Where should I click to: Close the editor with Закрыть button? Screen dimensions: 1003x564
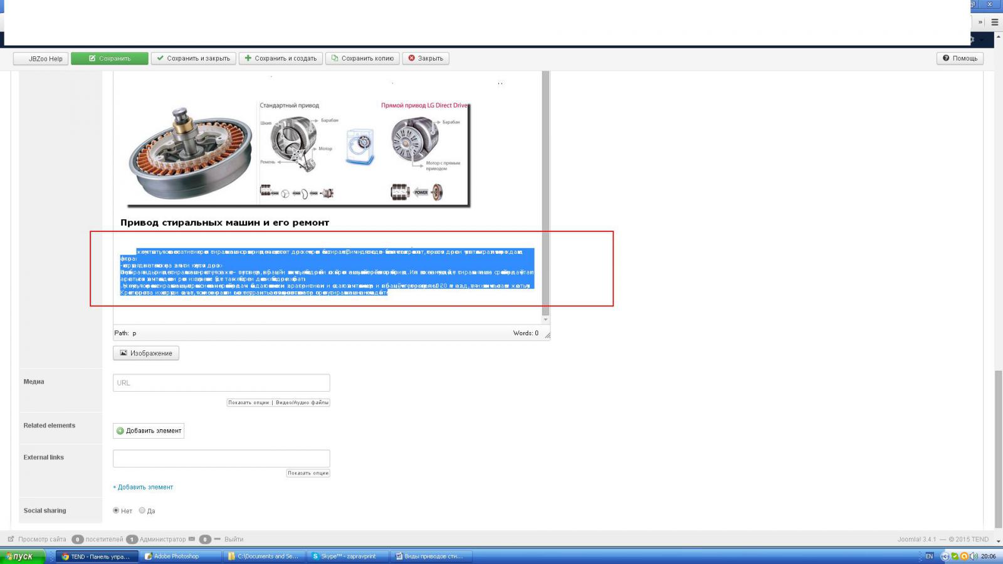pyautogui.click(x=426, y=58)
